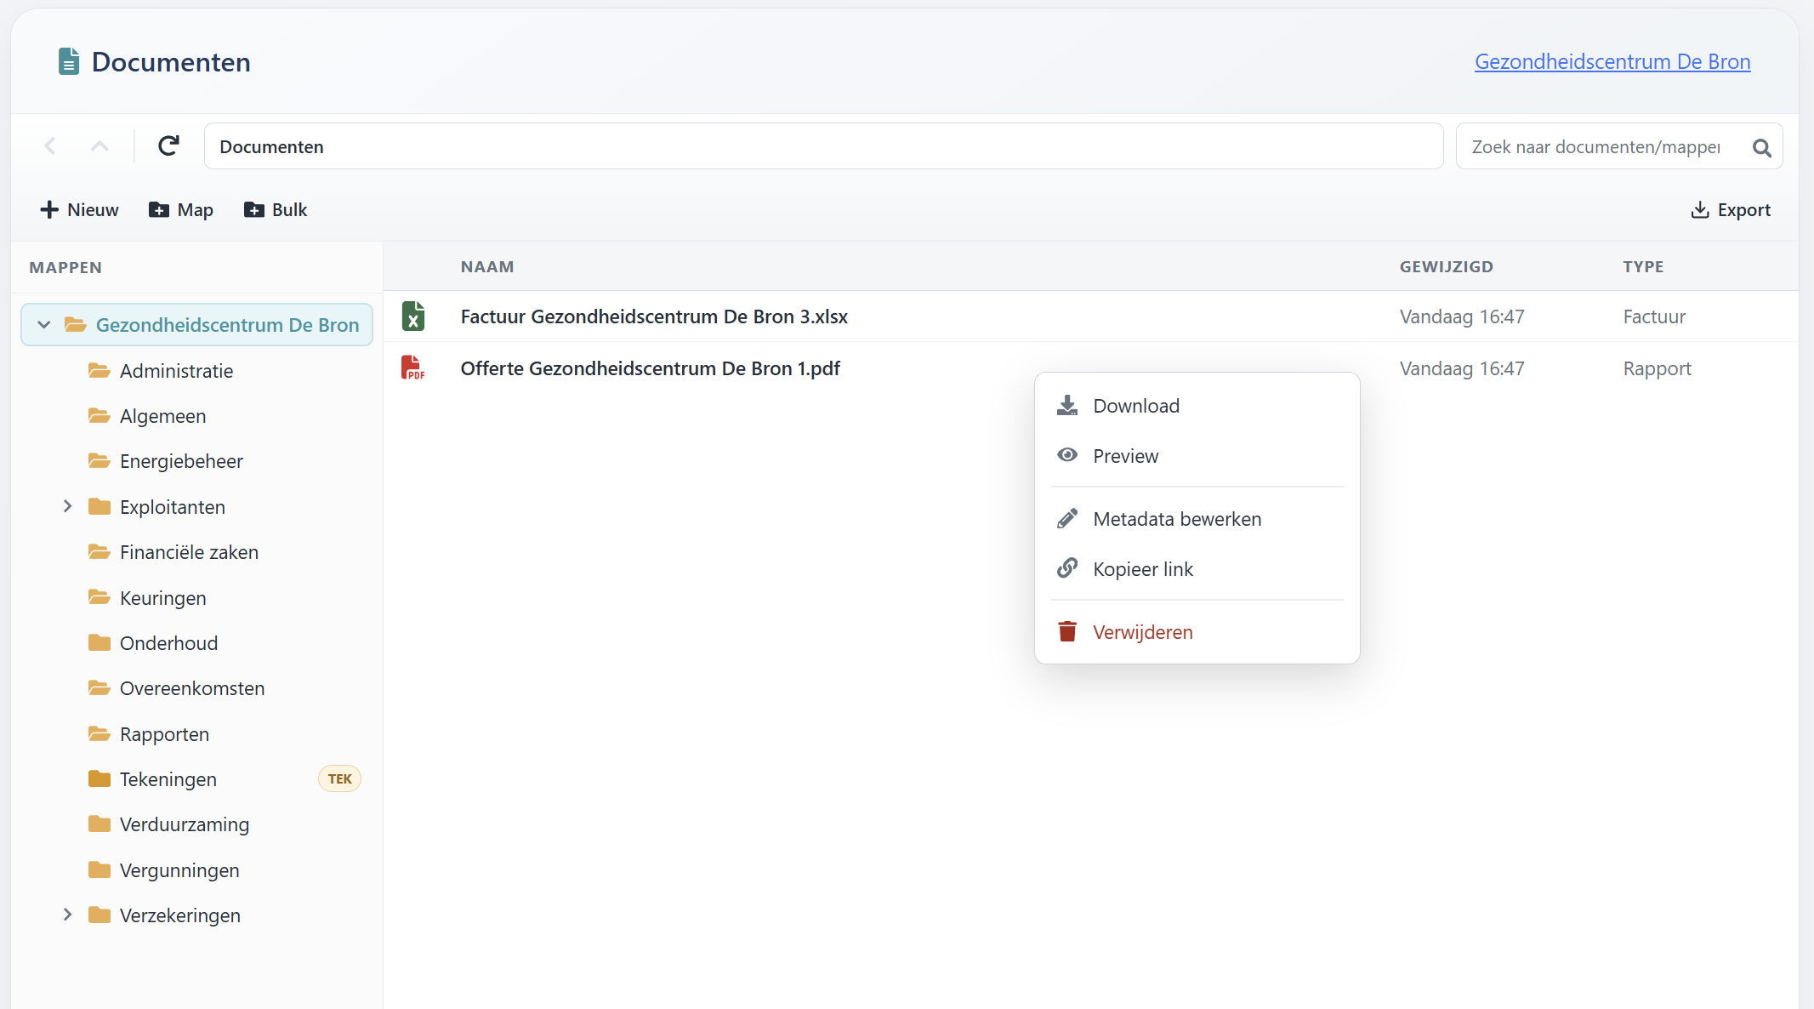Focus the document search input field
Viewport: 1814px width, 1009px height.
tap(1595, 147)
